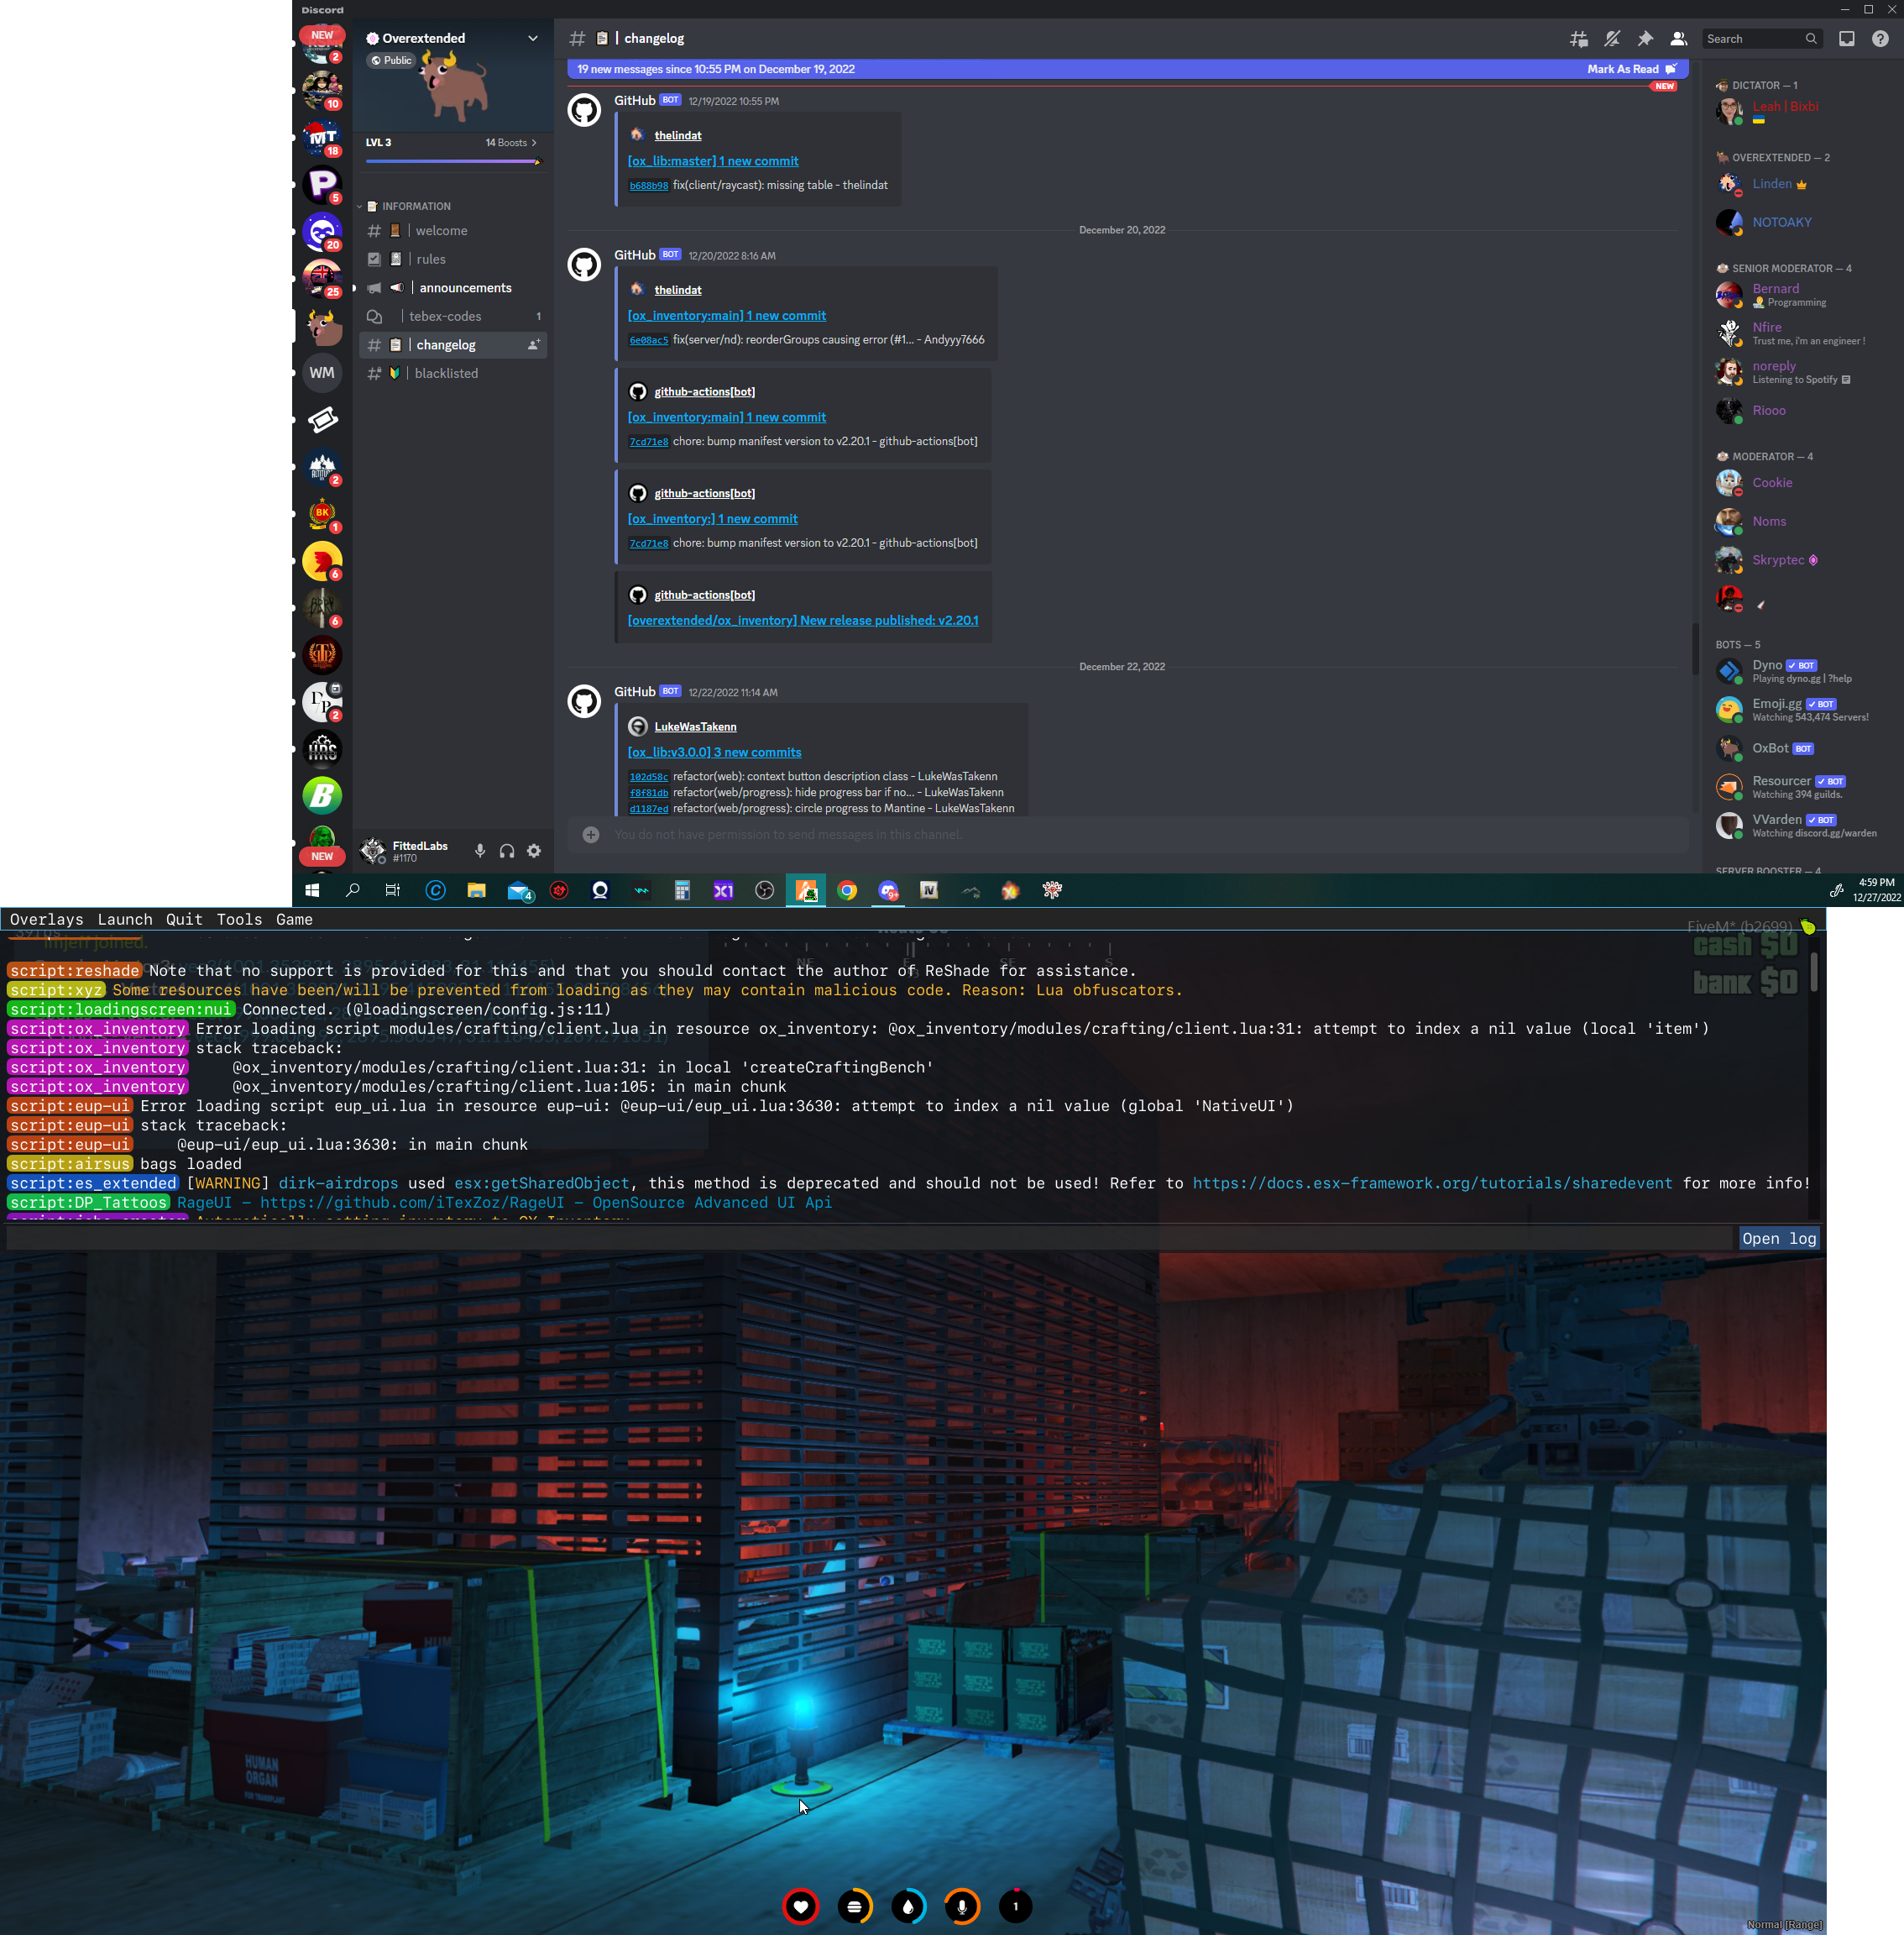
Task: Open the Threads icon in Discord header
Action: tap(1578, 39)
